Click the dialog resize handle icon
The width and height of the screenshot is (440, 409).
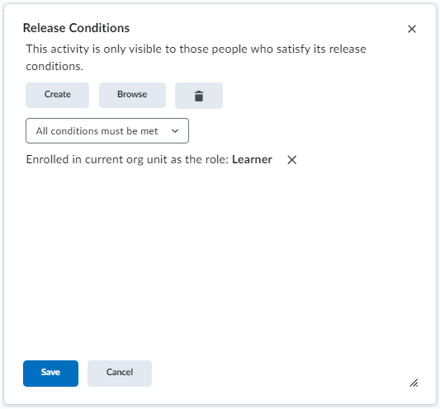(414, 383)
